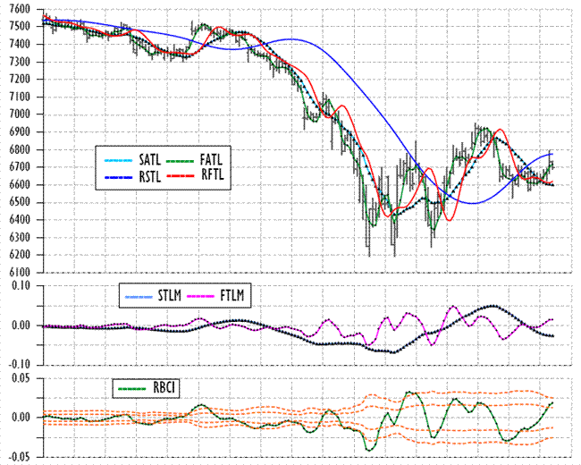Click the 6500 price axis label

point(20,202)
